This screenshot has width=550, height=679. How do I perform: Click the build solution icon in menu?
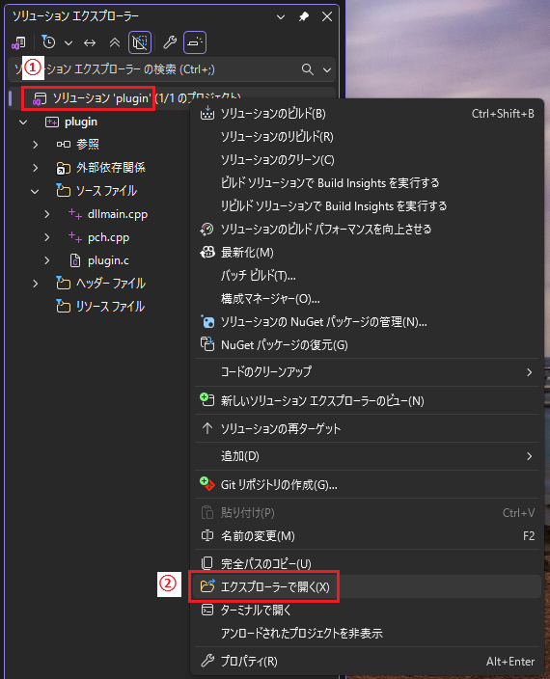207,113
